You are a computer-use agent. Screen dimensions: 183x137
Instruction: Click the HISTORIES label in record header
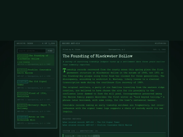click(x=160, y=43)
